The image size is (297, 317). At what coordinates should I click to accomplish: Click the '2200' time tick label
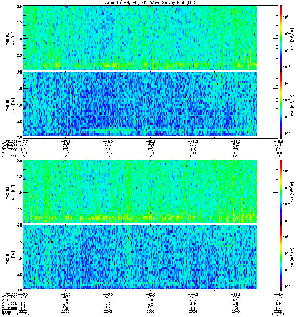pyautogui.click(x=23, y=311)
